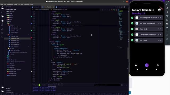The height and width of the screenshot is (95, 170).
Task: Toggle checkbox for Buy some healthy food
Action: pos(132,23)
